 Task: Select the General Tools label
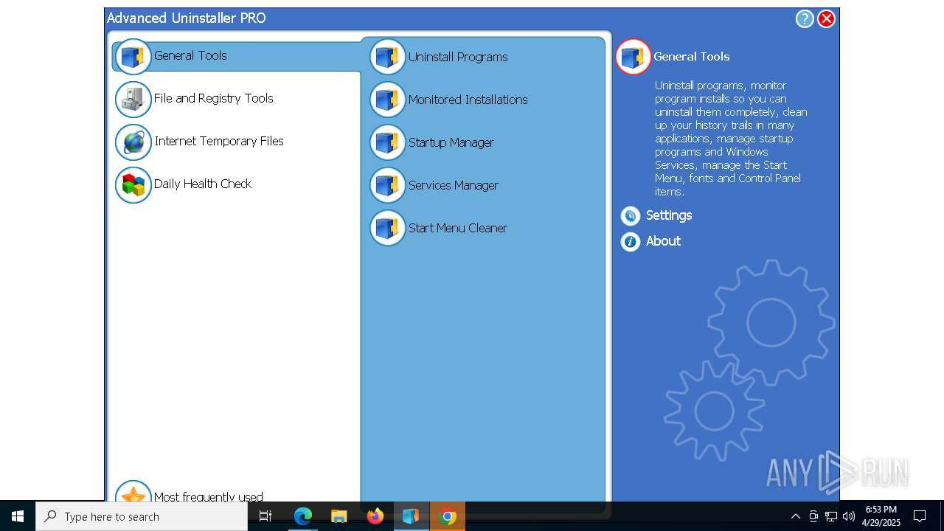point(190,55)
